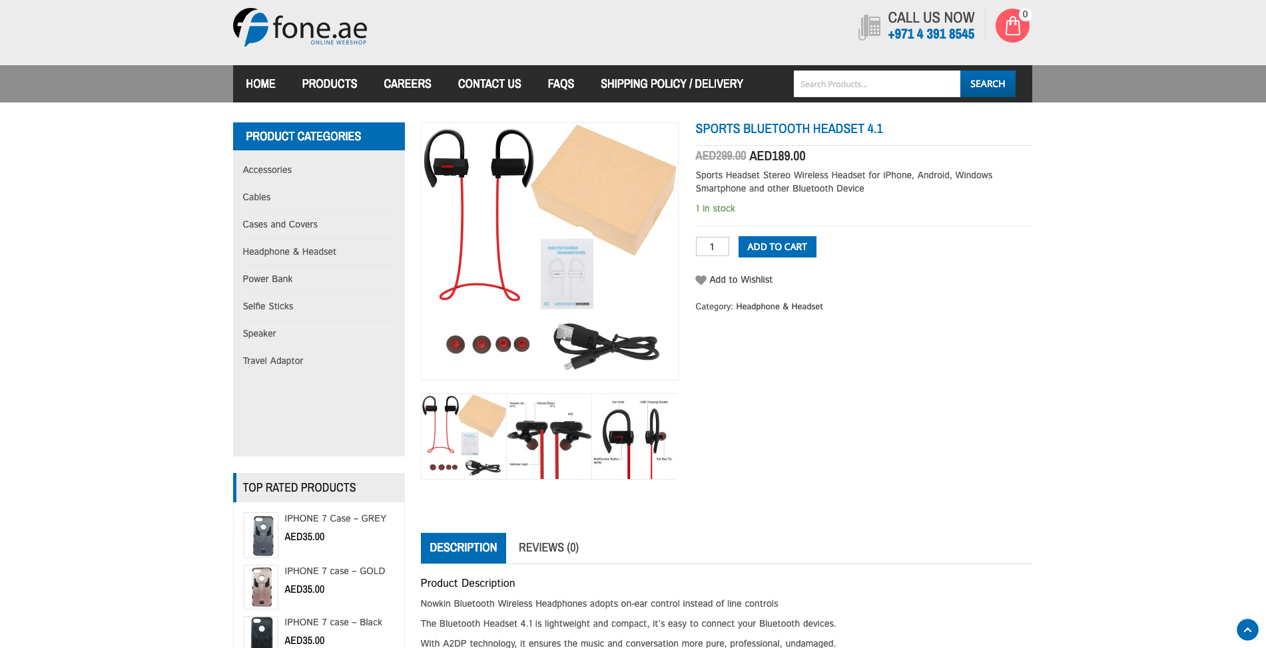Open the shopping cart bag icon

(x=1012, y=26)
